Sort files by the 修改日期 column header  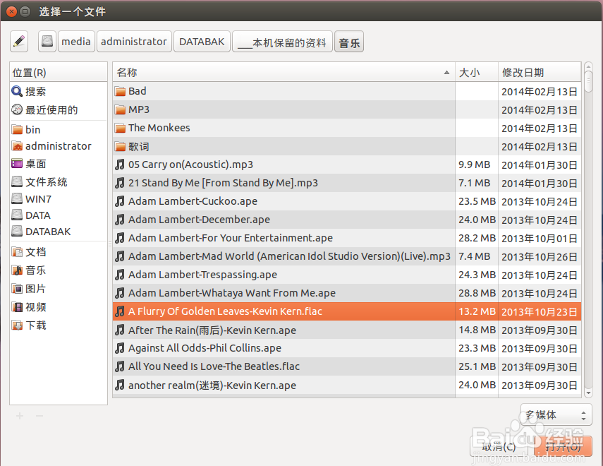click(539, 72)
